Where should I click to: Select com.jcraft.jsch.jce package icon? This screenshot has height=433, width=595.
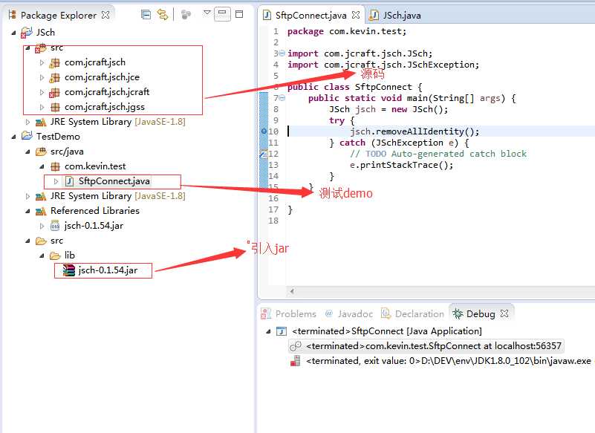55,77
